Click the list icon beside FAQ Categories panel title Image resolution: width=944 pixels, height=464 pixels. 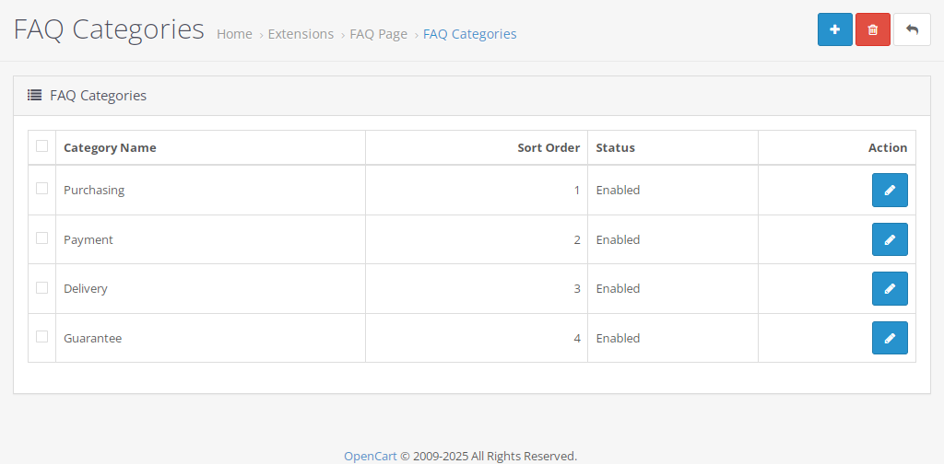pyautogui.click(x=34, y=95)
